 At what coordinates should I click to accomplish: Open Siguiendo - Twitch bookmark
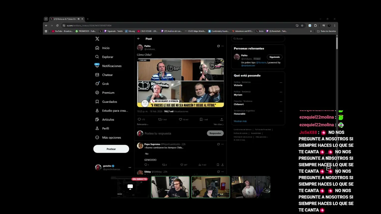[x=113, y=31]
